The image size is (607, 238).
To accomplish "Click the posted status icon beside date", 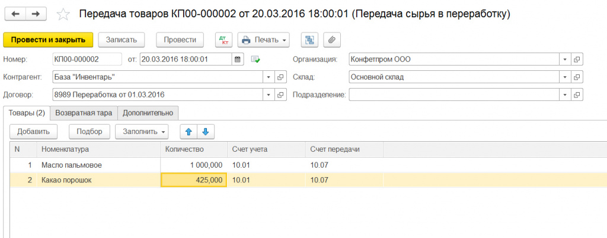I will (x=255, y=59).
